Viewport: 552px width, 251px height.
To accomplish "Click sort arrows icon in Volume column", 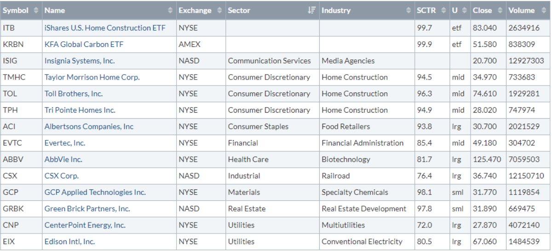I will 543,11.
